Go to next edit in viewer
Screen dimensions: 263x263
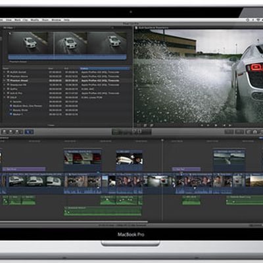point(230,126)
